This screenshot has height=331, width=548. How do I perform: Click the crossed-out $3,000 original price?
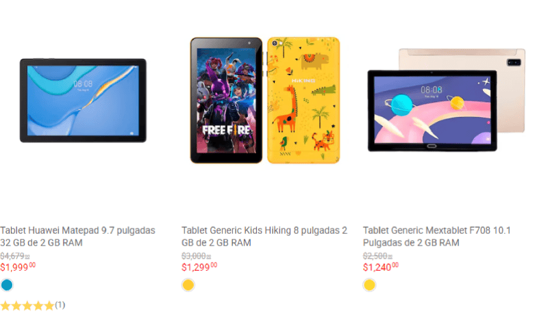pos(196,256)
